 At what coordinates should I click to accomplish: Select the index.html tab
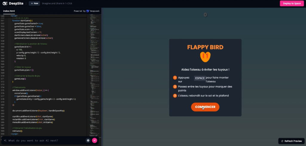pos(9,11)
